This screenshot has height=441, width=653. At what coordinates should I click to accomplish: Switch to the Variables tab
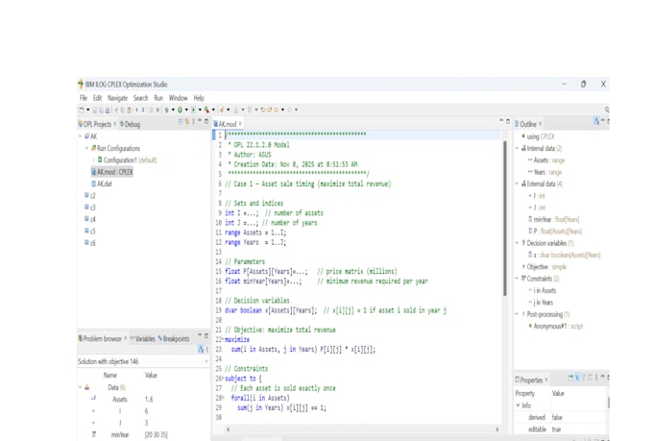142,338
